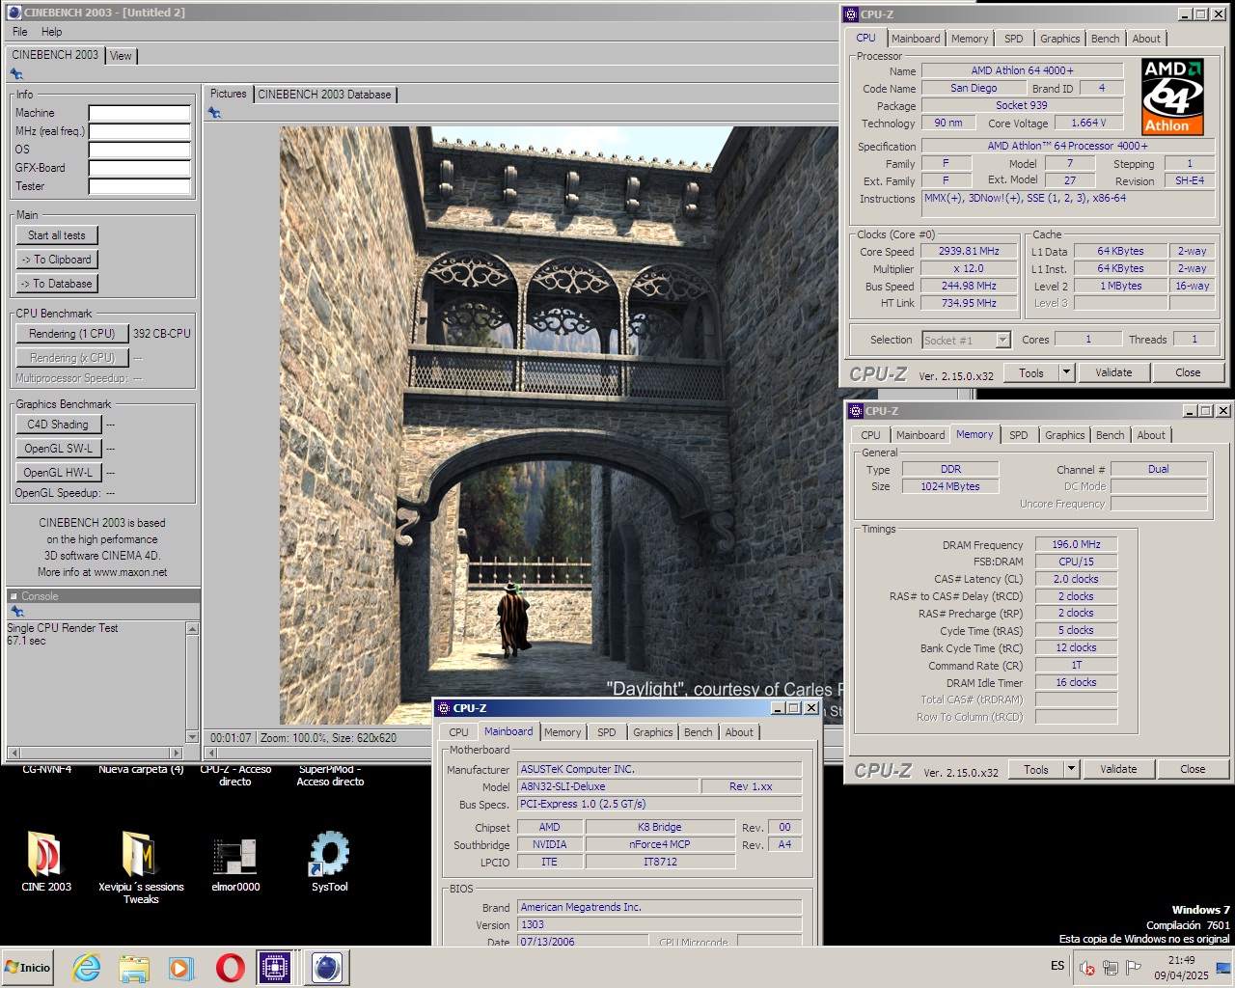This screenshot has width=1235, height=988.
Task: Open Bench tab in Mainboard CPU-Z window
Action: (x=698, y=732)
